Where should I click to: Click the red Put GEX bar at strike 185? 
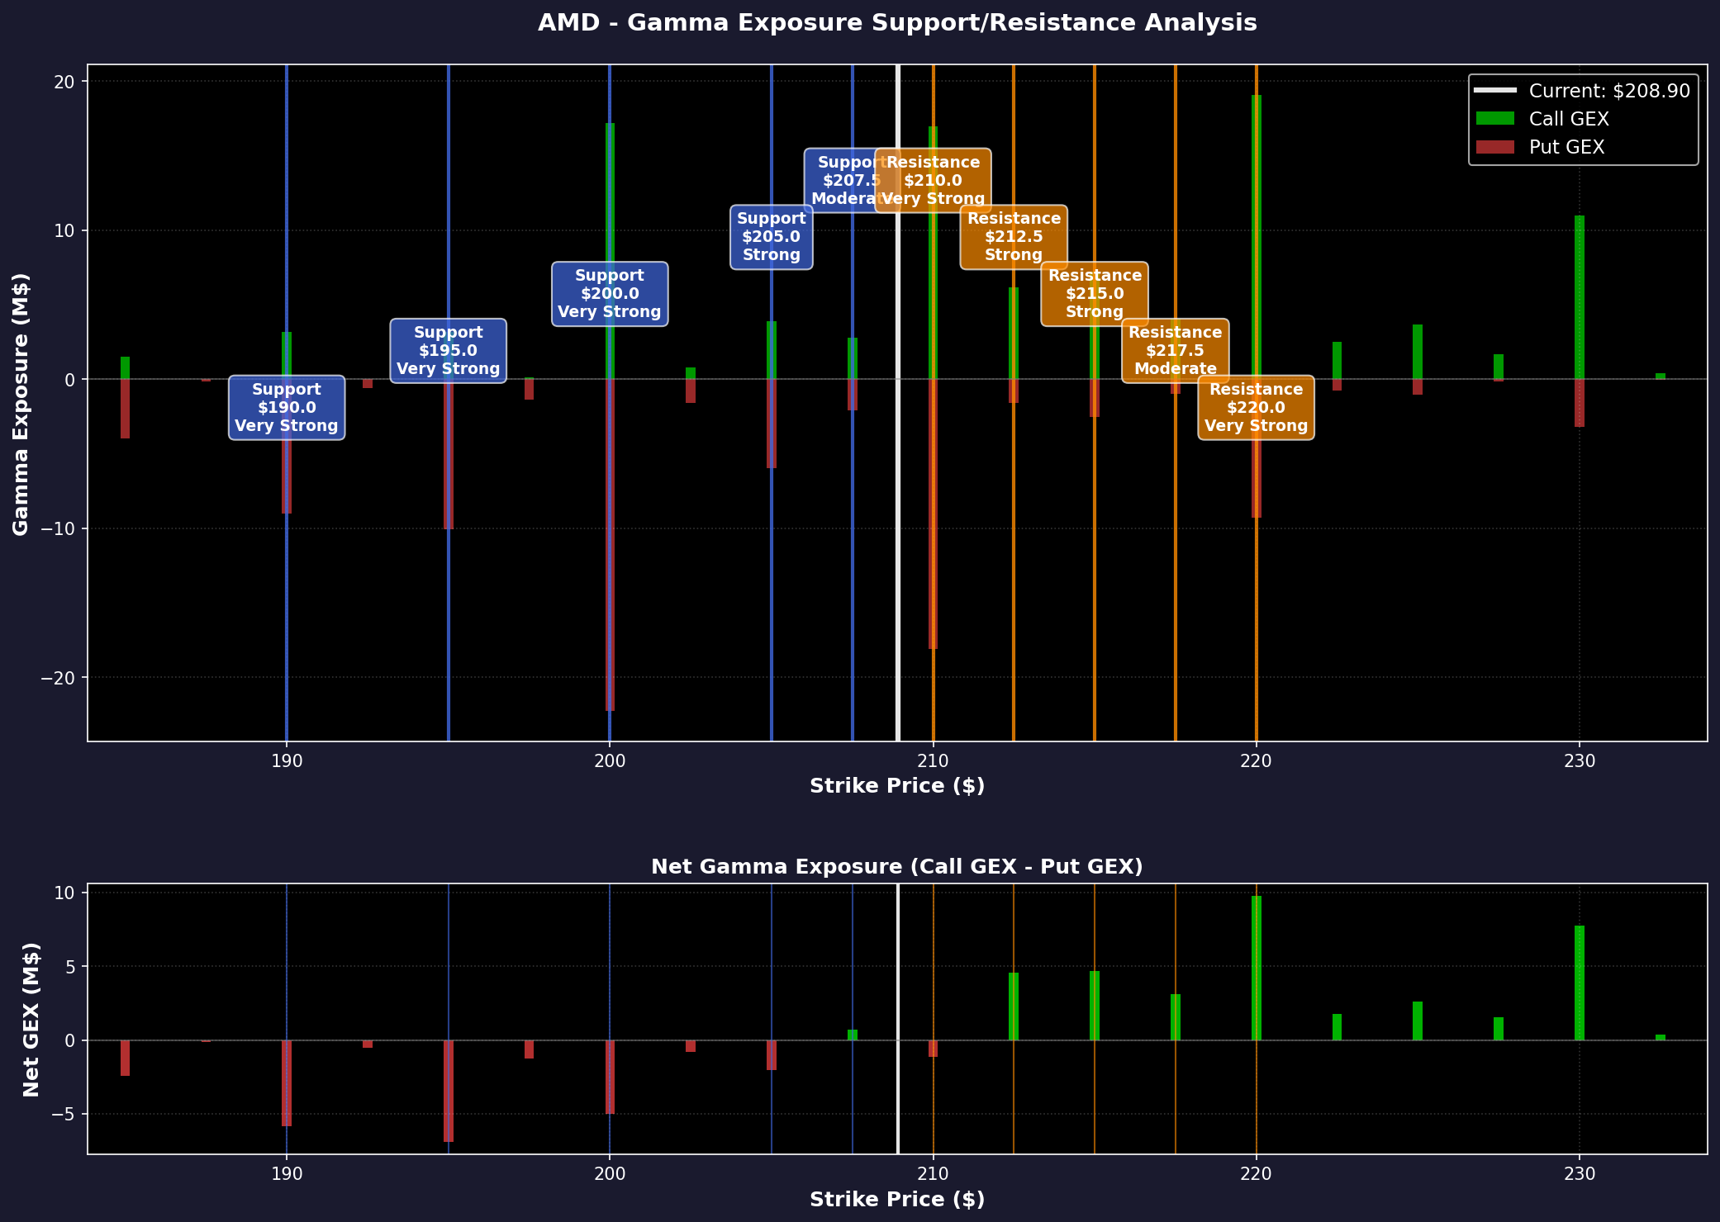tap(126, 409)
